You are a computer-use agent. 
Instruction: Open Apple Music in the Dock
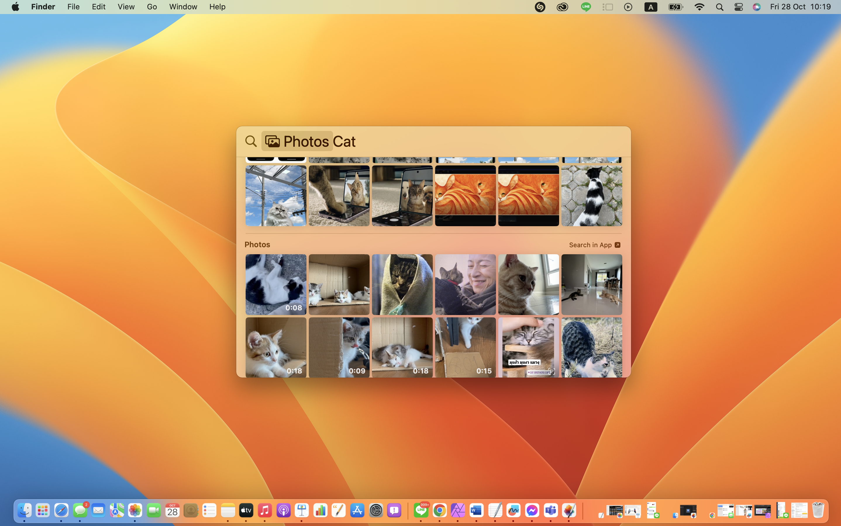265,510
